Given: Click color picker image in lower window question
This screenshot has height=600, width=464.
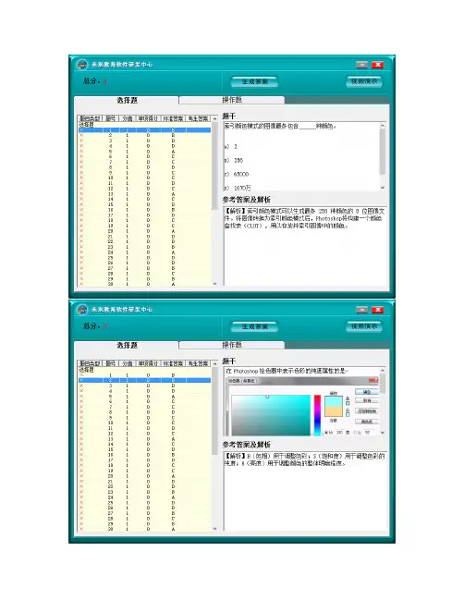Looking at the screenshot, I should (302, 406).
